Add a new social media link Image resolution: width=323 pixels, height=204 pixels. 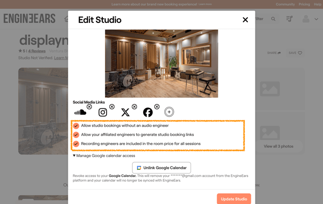[169, 112]
